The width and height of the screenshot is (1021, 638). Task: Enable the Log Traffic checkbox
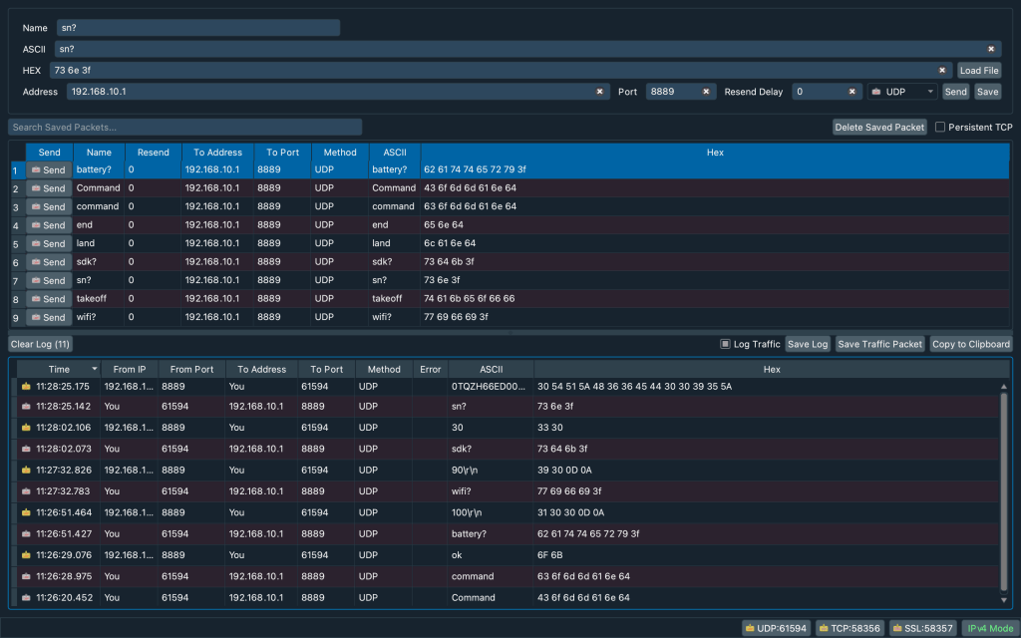726,344
